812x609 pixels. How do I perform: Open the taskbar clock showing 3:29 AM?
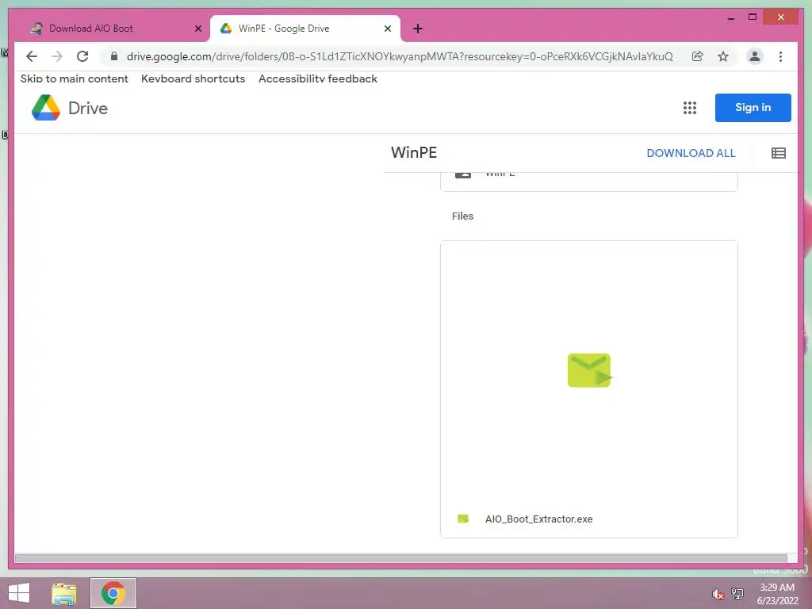pyautogui.click(x=777, y=594)
